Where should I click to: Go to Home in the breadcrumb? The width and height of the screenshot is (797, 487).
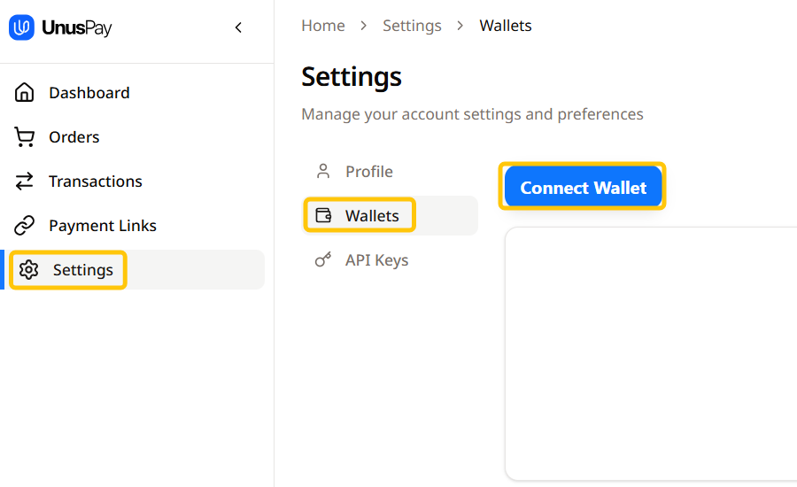(323, 26)
